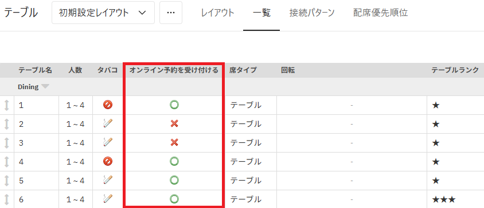
Task: Toggle online reservation cross for table 2
Action: (174, 123)
